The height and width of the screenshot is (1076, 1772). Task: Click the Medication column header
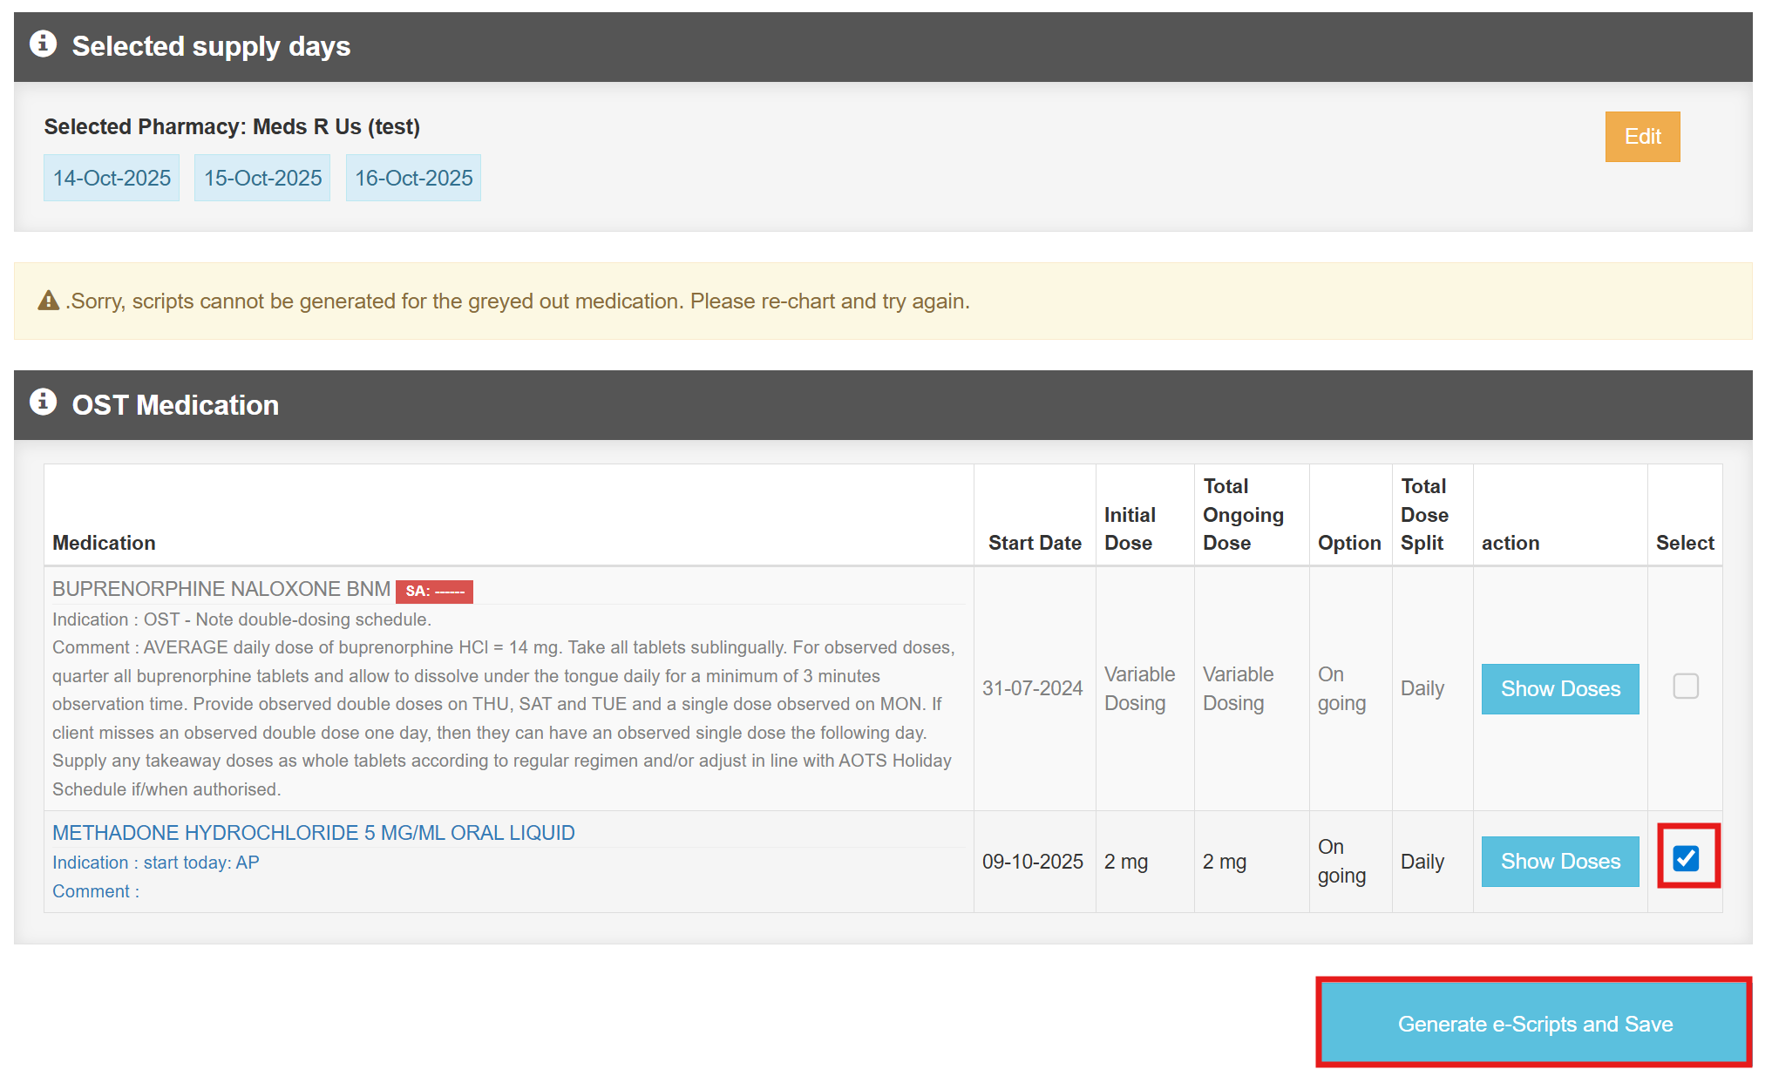(104, 543)
